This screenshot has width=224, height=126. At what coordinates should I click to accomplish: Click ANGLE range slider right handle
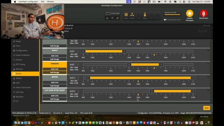point(125,51)
